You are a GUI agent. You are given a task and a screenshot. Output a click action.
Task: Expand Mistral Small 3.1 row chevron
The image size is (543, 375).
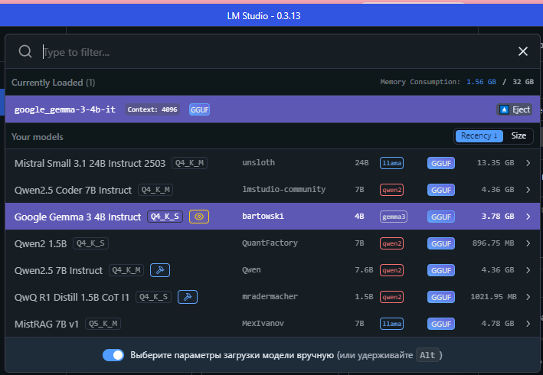click(528, 163)
